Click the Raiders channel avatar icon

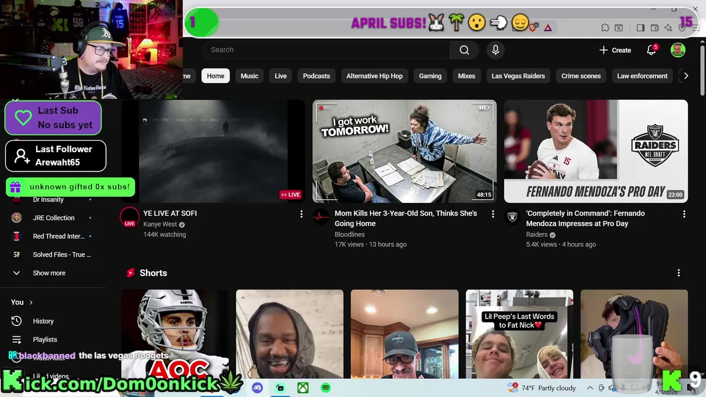(512, 217)
